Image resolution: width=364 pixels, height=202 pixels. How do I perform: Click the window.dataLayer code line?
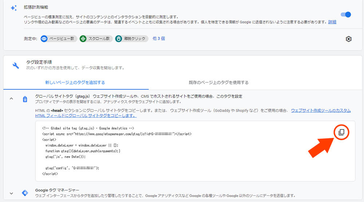[x=82, y=145]
